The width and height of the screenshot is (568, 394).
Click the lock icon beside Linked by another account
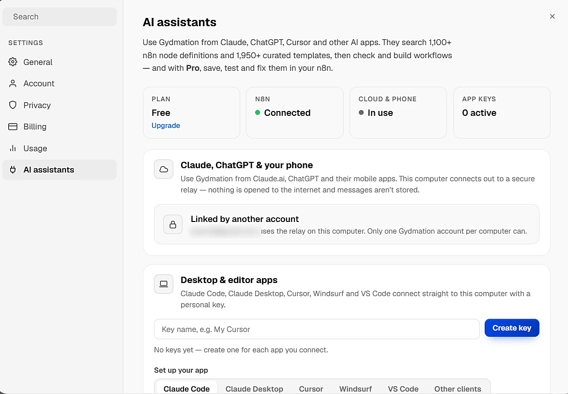click(x=173, y=224)
